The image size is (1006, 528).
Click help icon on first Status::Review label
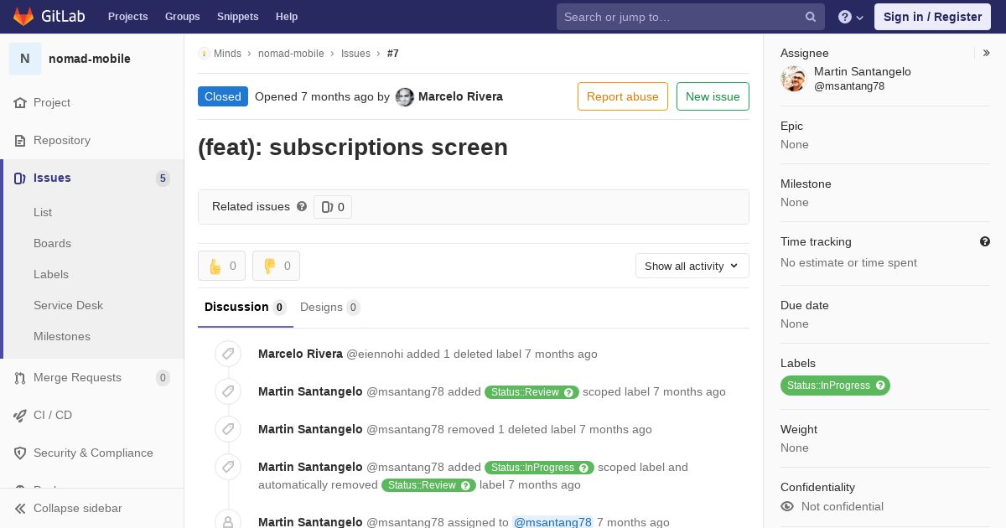(569, 392)
